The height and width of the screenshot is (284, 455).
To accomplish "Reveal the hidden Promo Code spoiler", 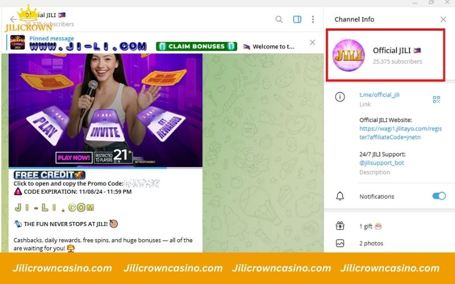I will (x=142, y=183).
